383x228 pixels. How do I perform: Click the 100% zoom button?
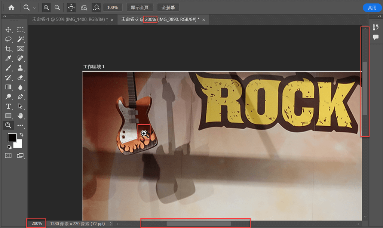coord(113,7)
